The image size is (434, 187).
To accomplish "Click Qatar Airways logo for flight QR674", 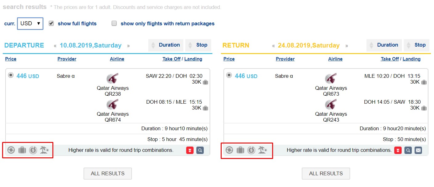I will [113, 105].
